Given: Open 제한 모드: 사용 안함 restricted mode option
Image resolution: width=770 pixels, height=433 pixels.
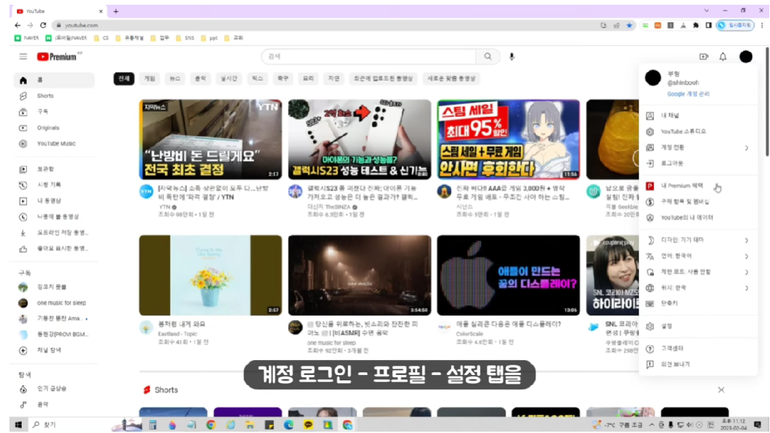Looking at the screenshot, I should pyautogui.click(x=696, y=272).
